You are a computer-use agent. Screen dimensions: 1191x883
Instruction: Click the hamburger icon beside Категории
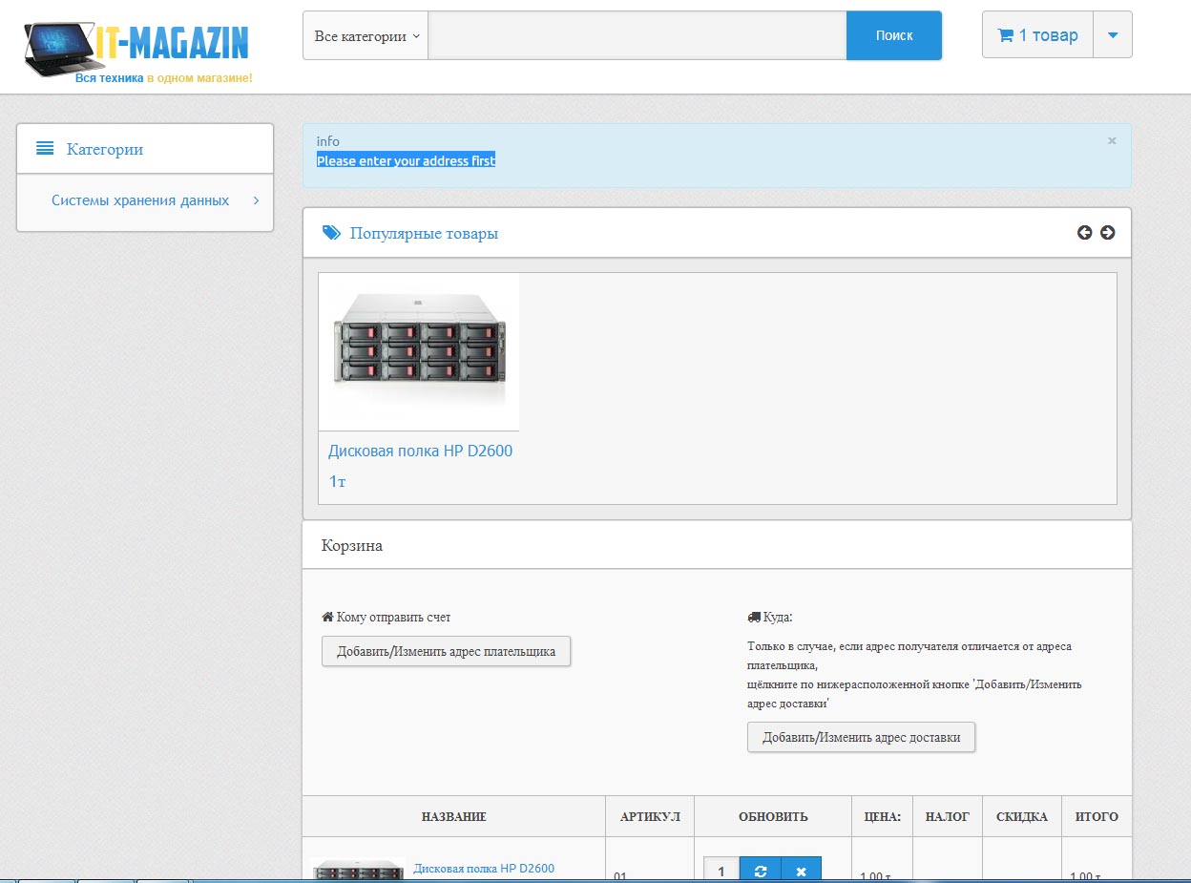pyautogui.click(x=44, y=149)
